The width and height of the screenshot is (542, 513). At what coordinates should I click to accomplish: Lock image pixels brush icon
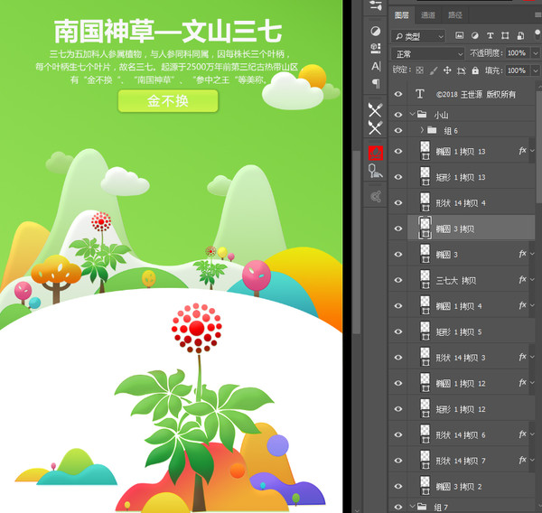point(433,70)
